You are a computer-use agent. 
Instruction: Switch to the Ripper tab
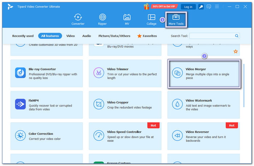point(102,20)
